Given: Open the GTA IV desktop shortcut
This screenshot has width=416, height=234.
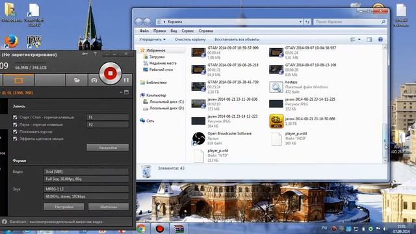Looking at the screenshot, I should click(34, 42).
